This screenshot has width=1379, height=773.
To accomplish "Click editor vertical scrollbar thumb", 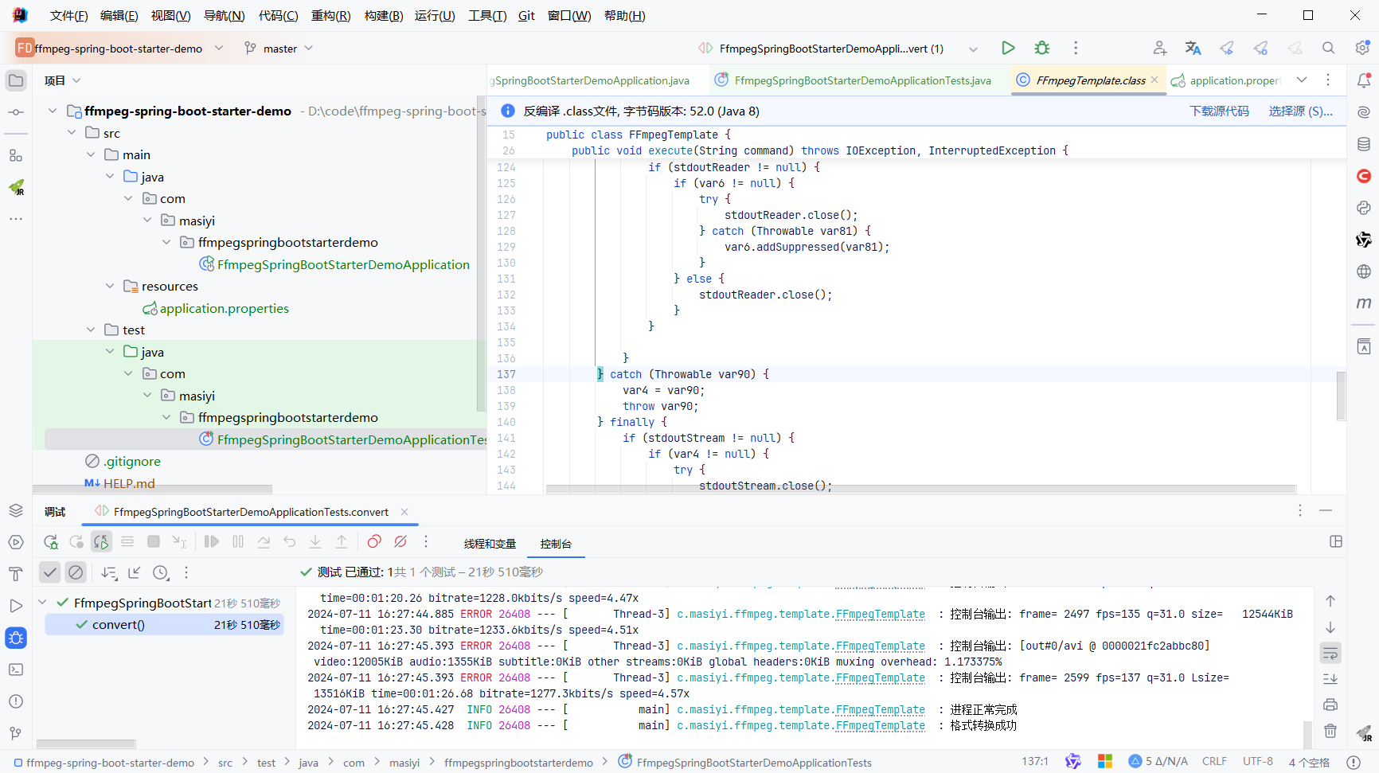I will (1341, 396).
